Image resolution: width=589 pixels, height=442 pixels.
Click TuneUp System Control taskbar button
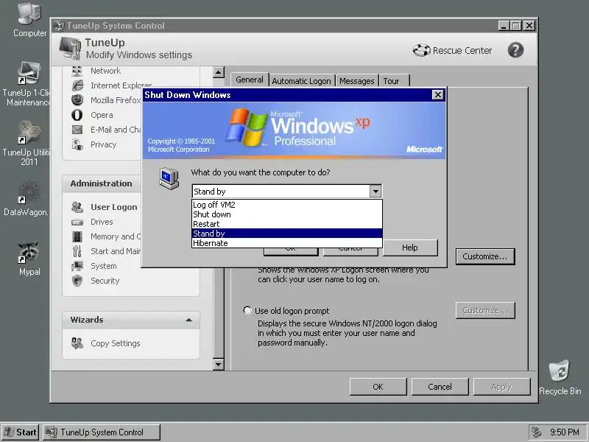(x=102, y=432)
